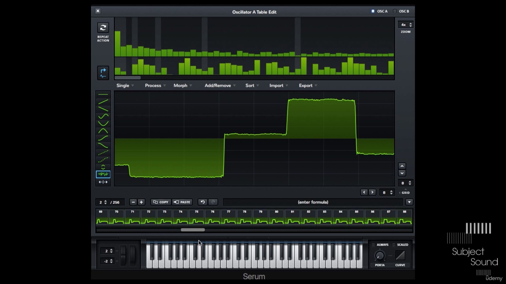Select wavetable frame 81 thumbnail
The image size is (506, 284).
click(x=292, y=217)
